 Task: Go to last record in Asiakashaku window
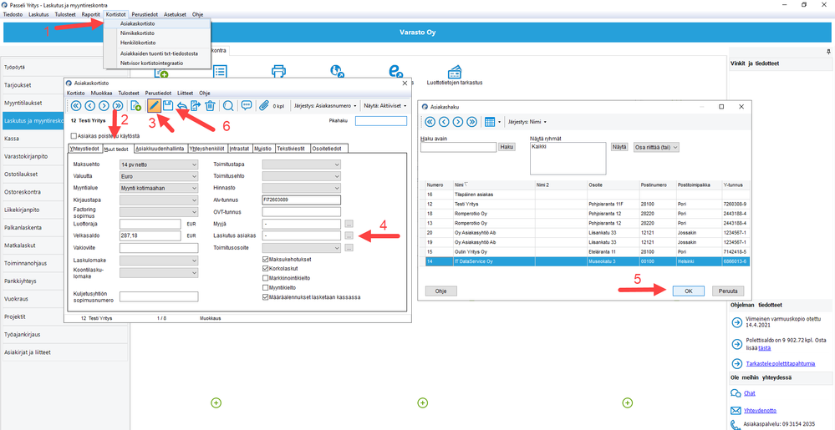[471, 122]
